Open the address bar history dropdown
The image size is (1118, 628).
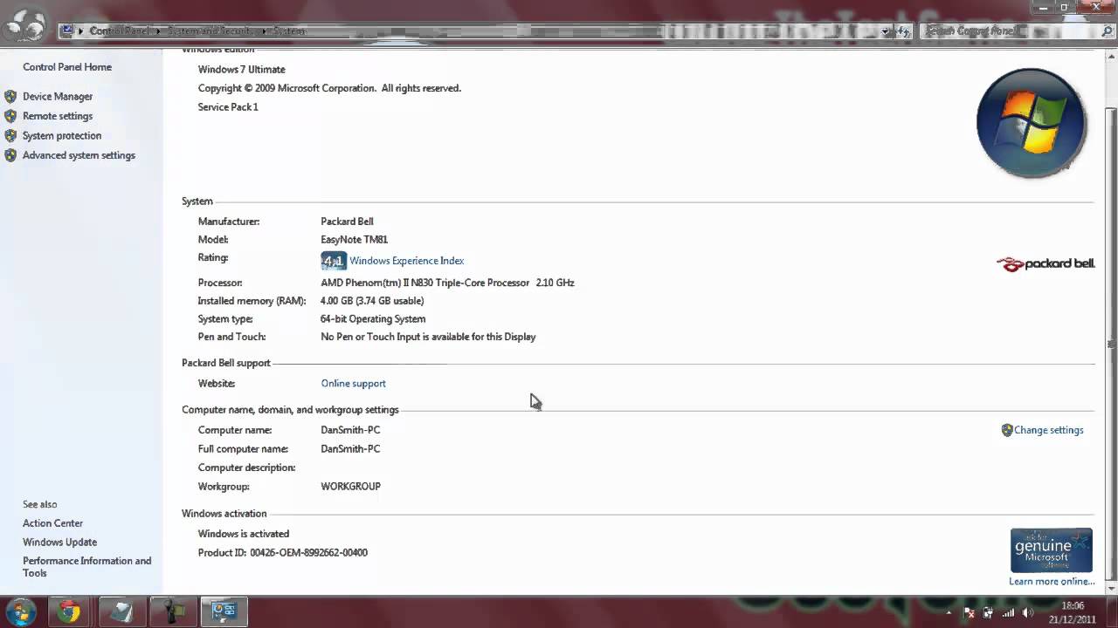click(885, 31)
